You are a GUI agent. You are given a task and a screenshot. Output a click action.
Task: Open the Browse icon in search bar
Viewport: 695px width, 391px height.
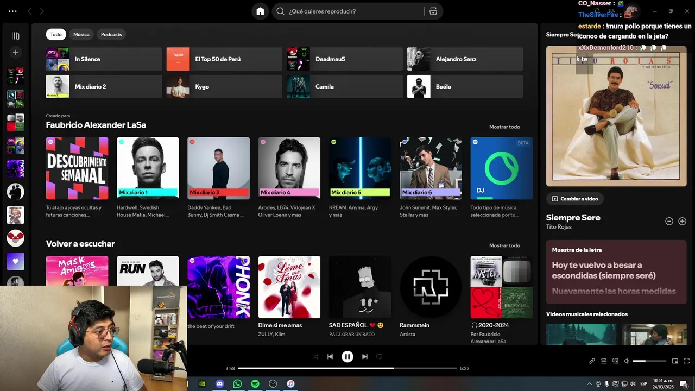[433, 11]
